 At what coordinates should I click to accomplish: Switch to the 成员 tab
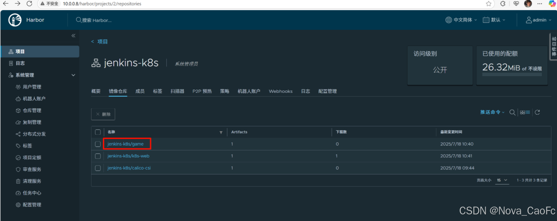tap(140, 91)
